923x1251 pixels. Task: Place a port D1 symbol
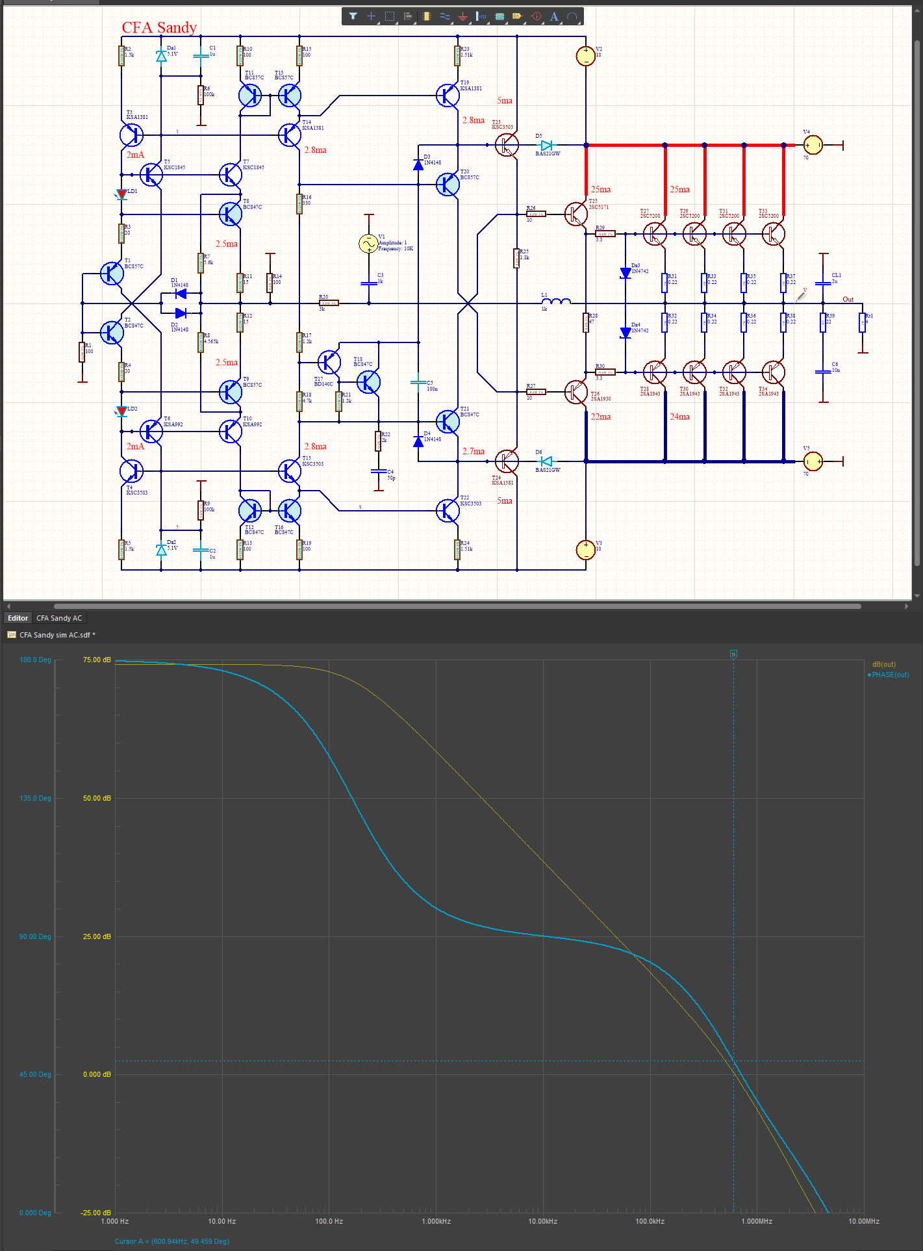click(x=518, y=16)
